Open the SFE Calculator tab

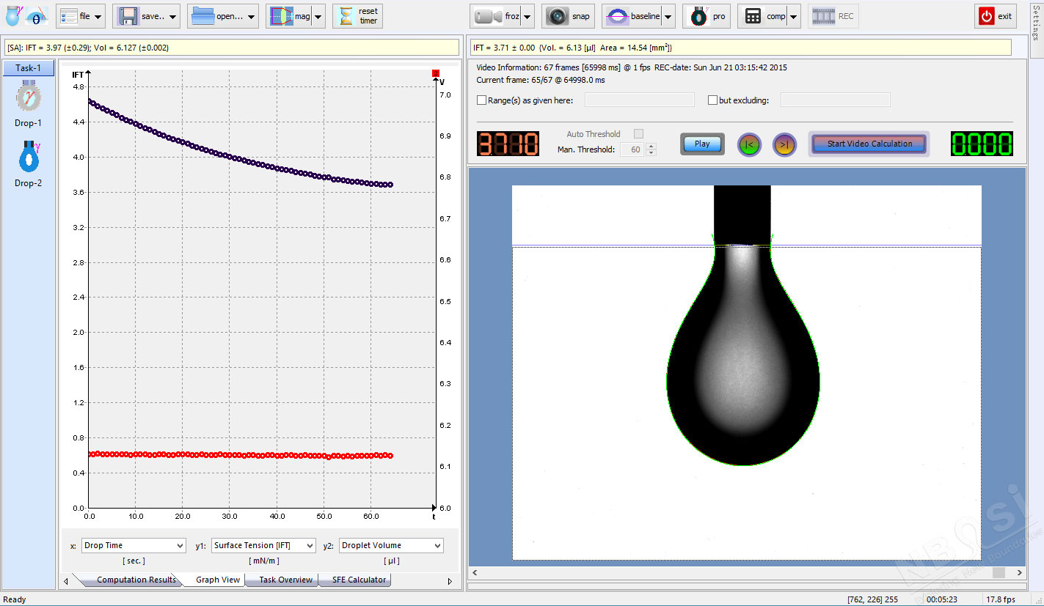pyautogui.click(x=359, y=580)
